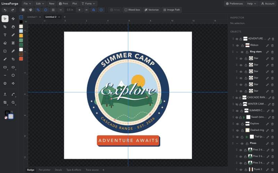Delete the Ribbon object via trash icon

click(x=272, y=45)
